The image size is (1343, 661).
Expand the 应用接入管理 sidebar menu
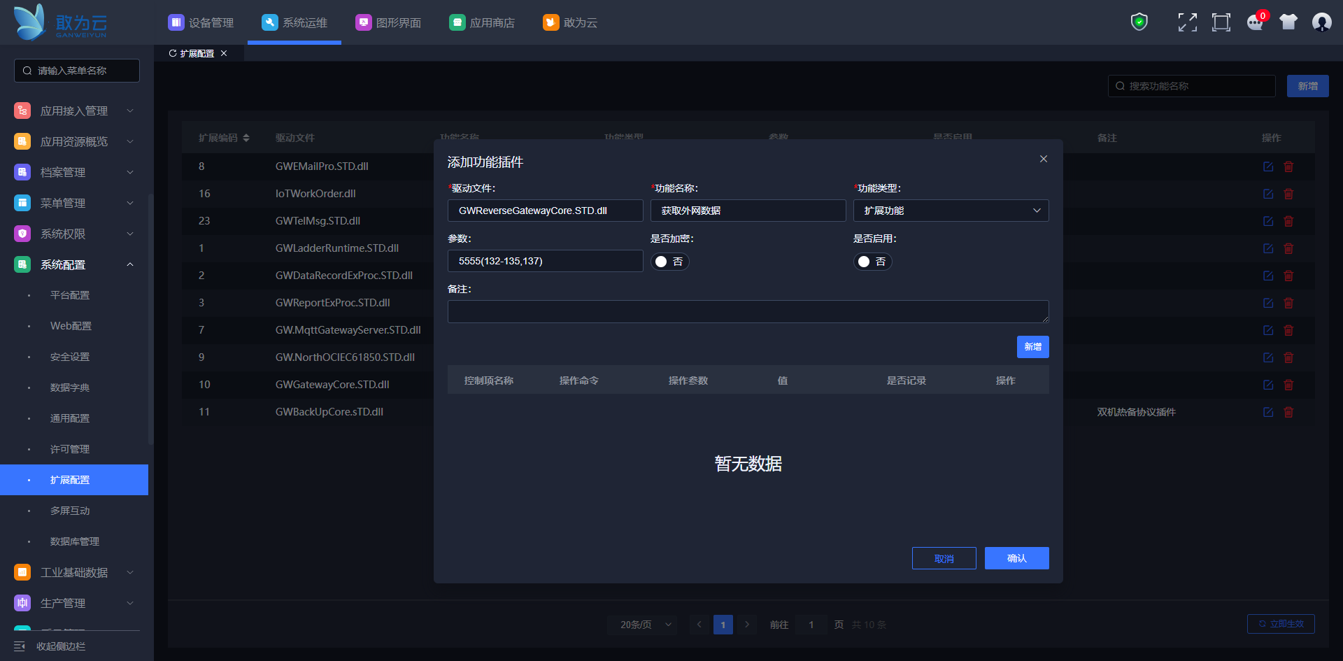click(73, 111)
